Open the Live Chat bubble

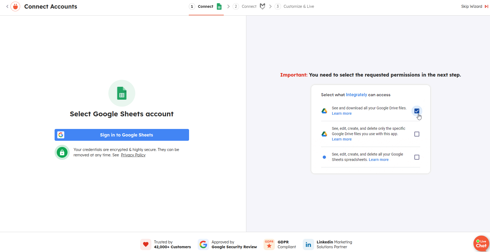coord(481,243)
